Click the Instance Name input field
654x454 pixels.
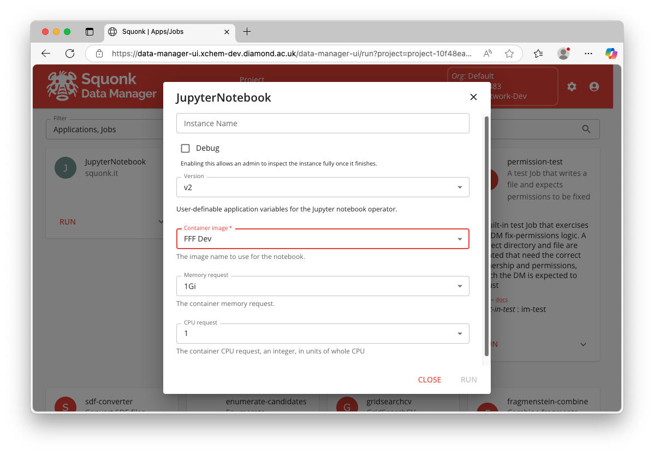click(323, 123)
